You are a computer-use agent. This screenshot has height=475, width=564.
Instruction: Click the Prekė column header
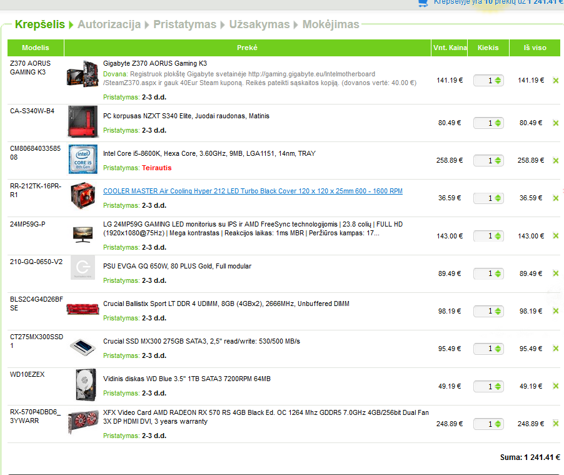click(x=248, y=48)
